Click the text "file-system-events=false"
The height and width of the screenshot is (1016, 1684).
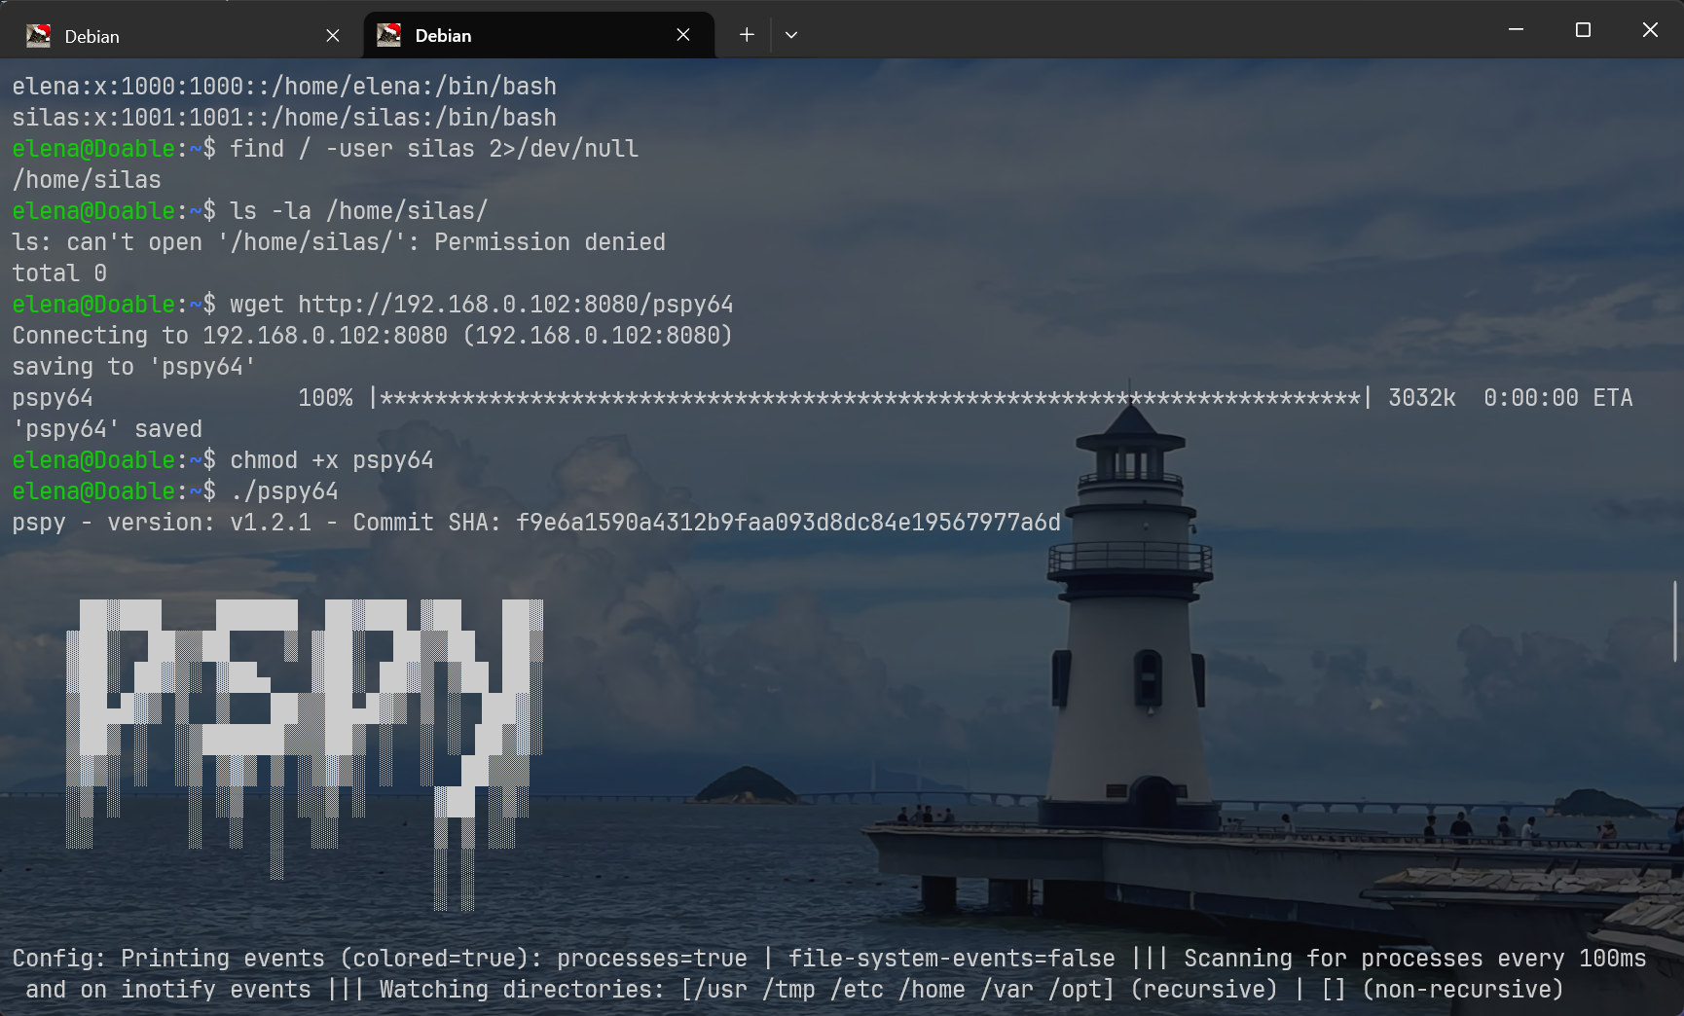point(952,959)
